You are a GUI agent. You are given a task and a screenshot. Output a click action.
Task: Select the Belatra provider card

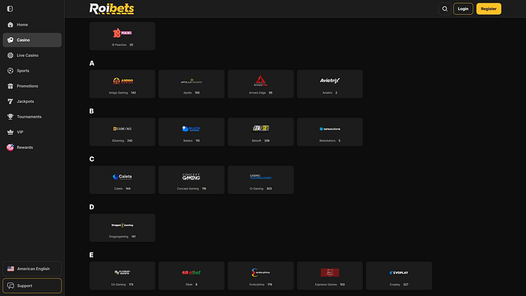(192, 132)
